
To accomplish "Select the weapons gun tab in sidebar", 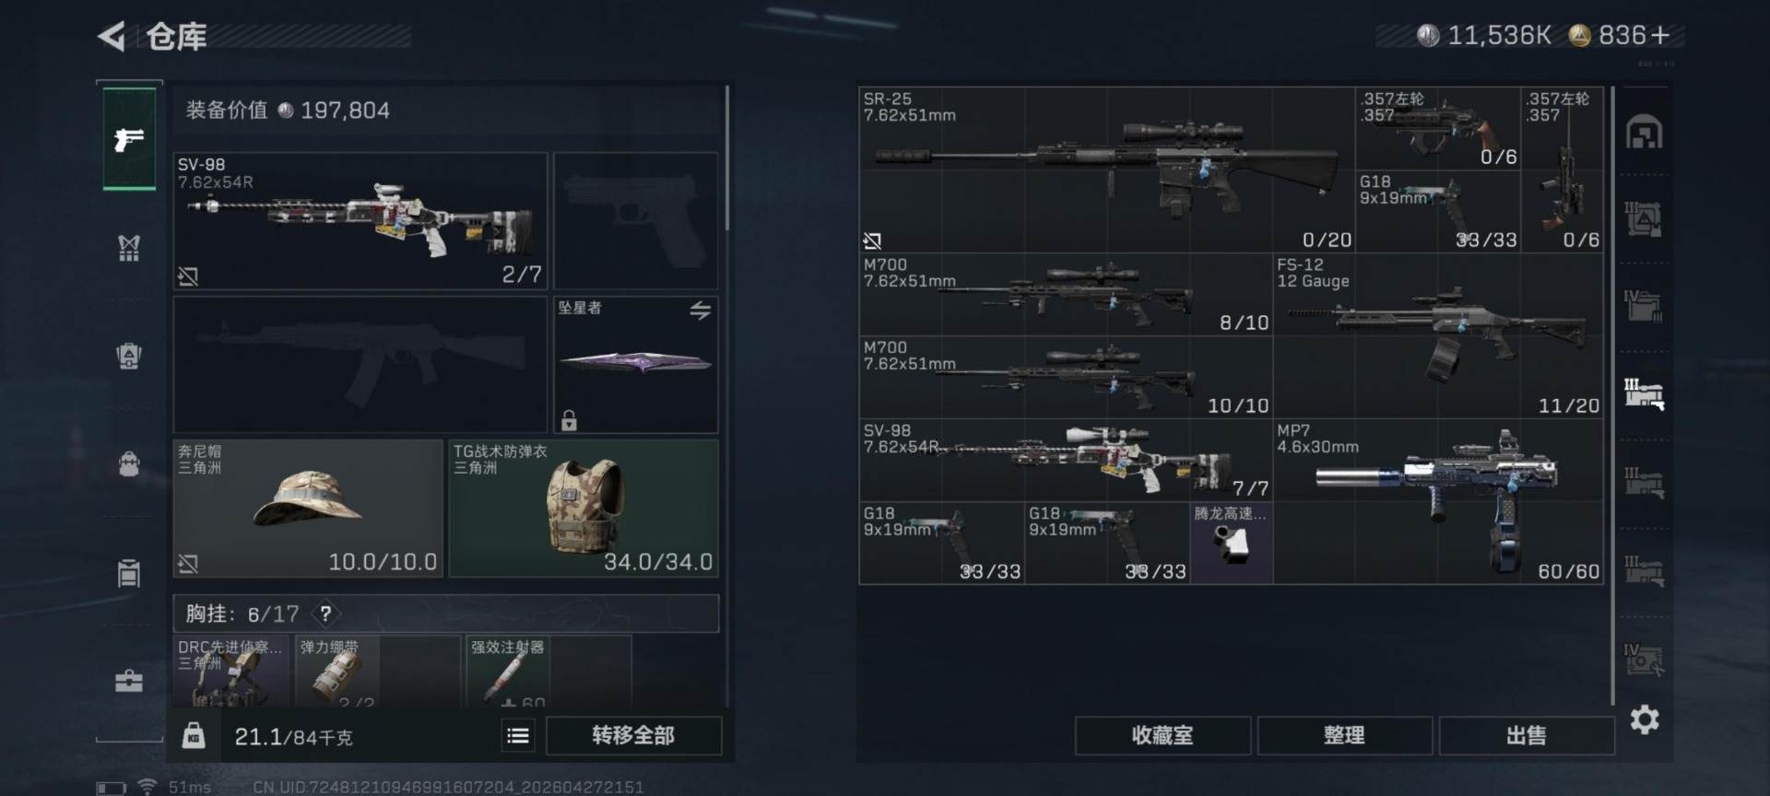I will tap(129, 139).
